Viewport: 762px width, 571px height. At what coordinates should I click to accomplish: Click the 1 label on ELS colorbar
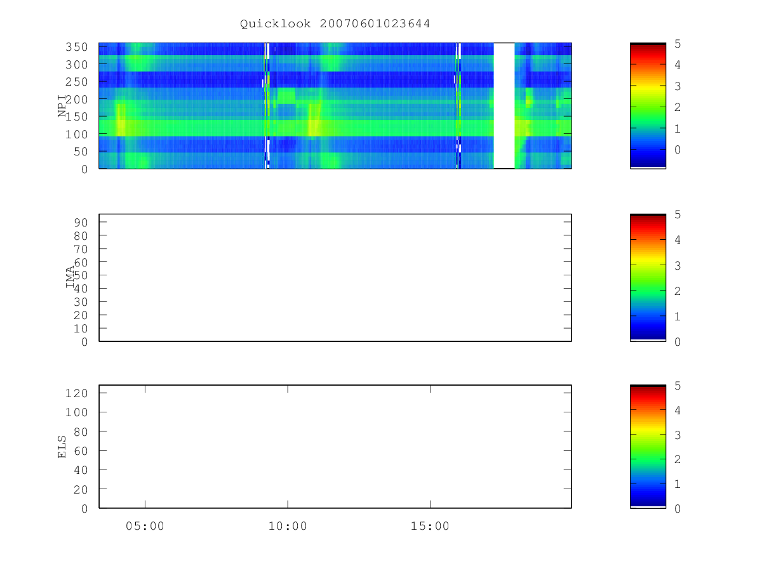pyautogui.click(x=678, y=484)
